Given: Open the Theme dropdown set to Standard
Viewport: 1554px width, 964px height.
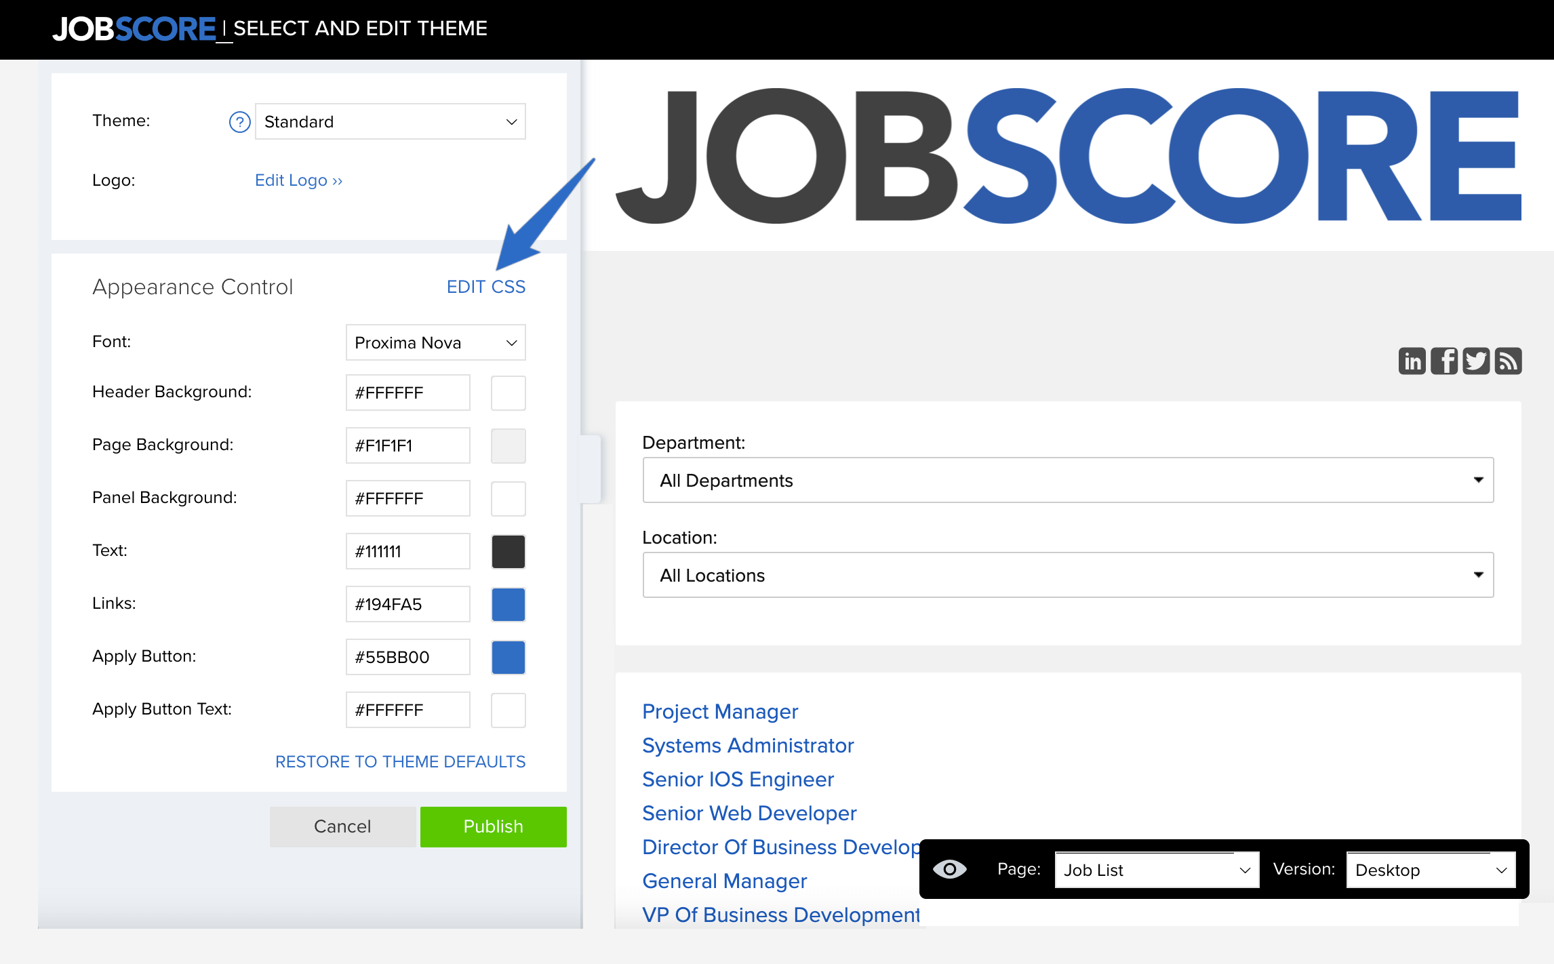Looking at the screenshot, I should pos(391,122).
